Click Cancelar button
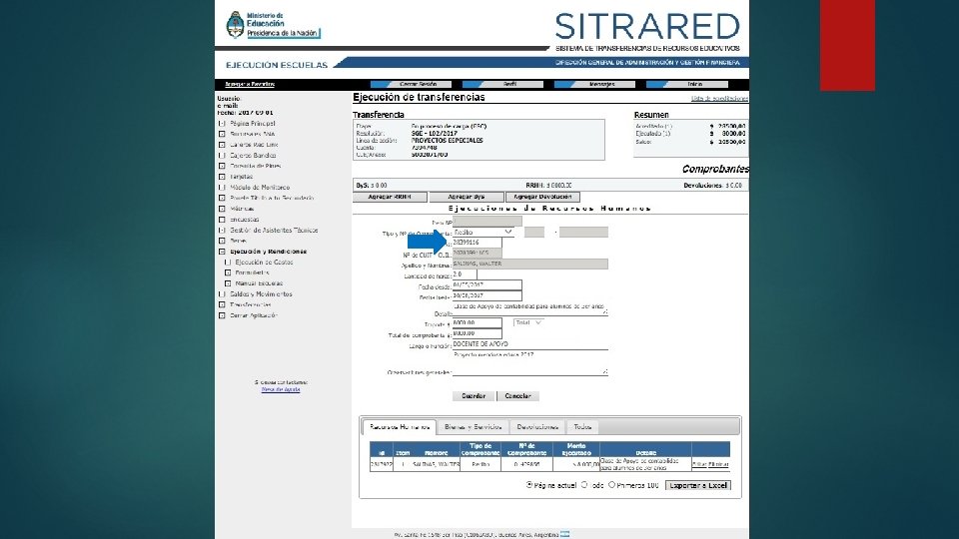Image resolution: width=959 pixels, height=539 pixels. pyautogui.click(x=518, y=396)
